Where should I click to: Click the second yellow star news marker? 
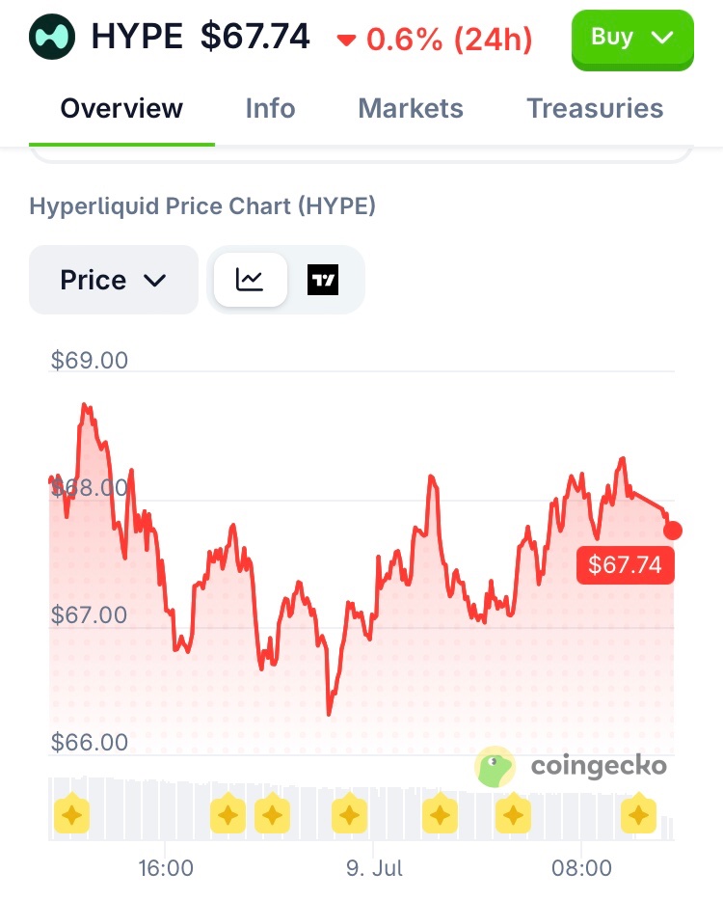tap(228, 813)
